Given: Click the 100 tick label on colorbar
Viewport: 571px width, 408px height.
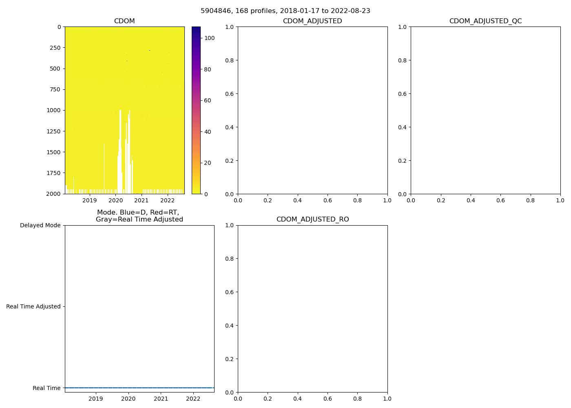Looking at the screenshot, I should [x=209, y=38].
